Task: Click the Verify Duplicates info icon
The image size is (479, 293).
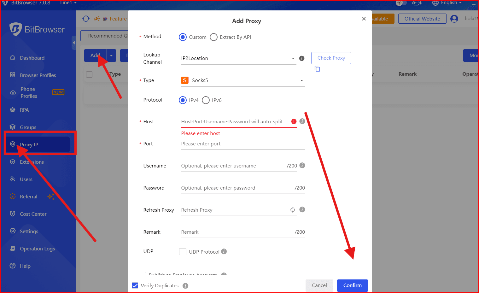Action: pos(185,286)
